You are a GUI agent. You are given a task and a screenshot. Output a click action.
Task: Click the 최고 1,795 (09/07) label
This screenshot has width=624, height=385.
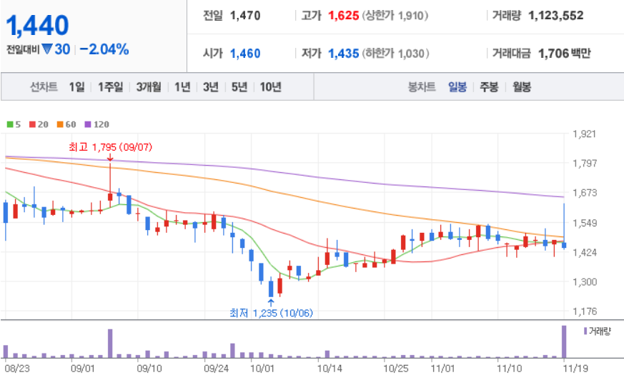(x=110, y=147)
